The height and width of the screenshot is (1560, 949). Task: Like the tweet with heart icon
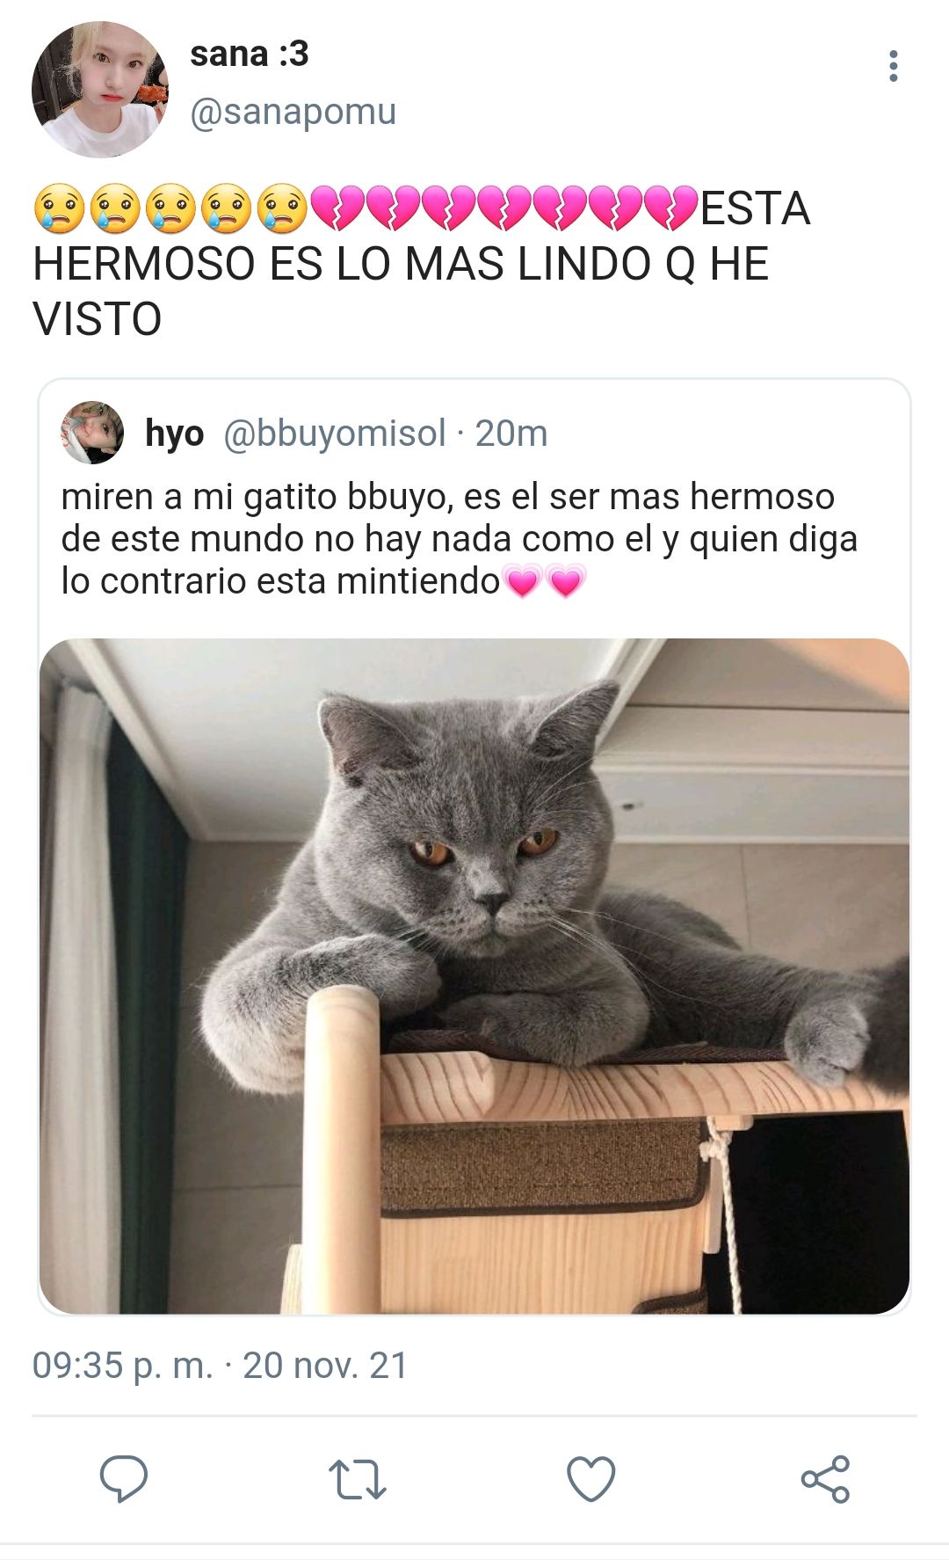point(591,1478)
